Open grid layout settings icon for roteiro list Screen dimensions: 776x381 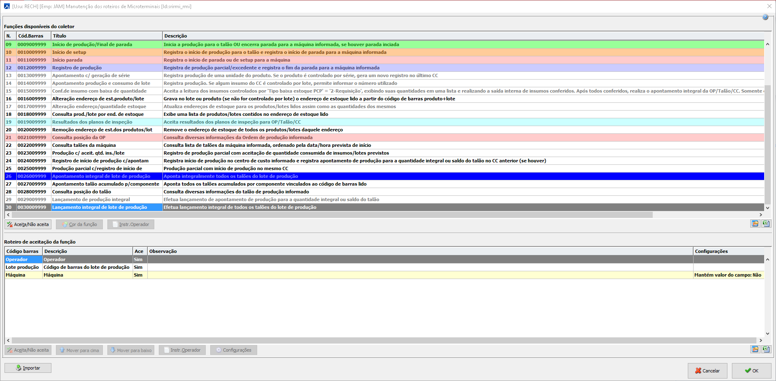click(x=755, y=349)
